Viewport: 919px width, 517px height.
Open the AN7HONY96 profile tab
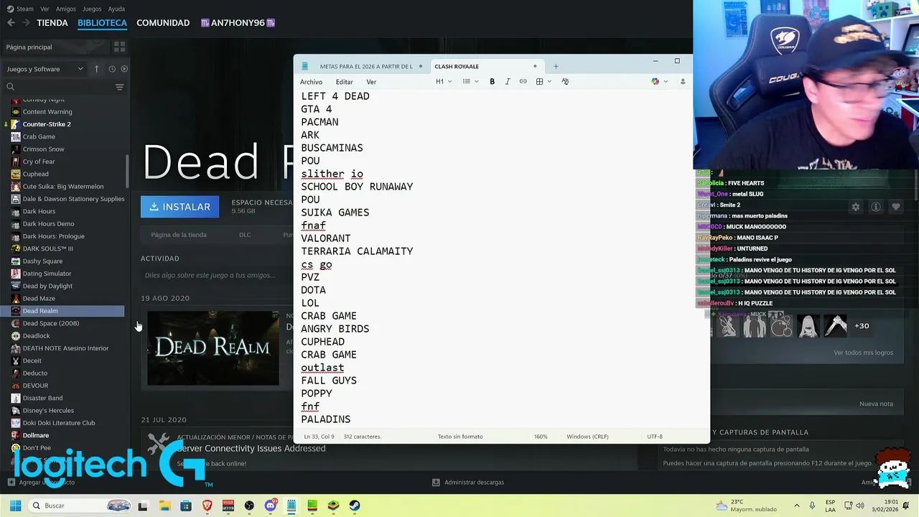tap(238, 23)
